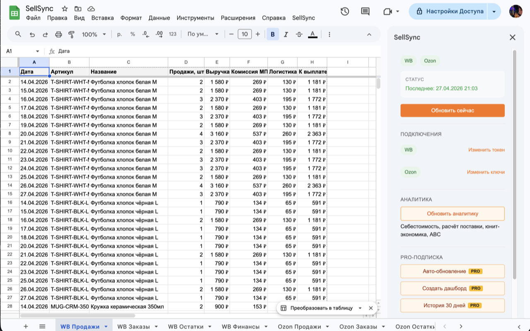This screenshot has width=530, height=331.
Task: Decrease font size with minus button
Action: (x=231, y=34)
